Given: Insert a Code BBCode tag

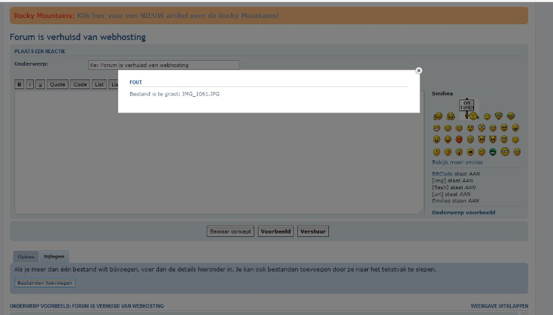Looking at the screenshot, I should pyautogui.click(x=80, y=84).
